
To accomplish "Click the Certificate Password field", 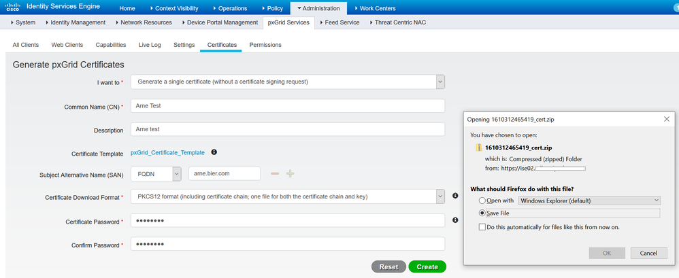I will [x=288, y=220].
